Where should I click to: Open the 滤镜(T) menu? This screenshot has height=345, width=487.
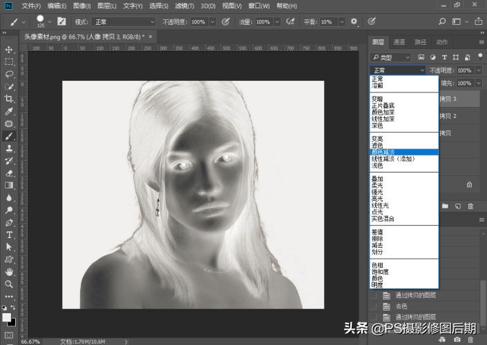click(184, 6)
